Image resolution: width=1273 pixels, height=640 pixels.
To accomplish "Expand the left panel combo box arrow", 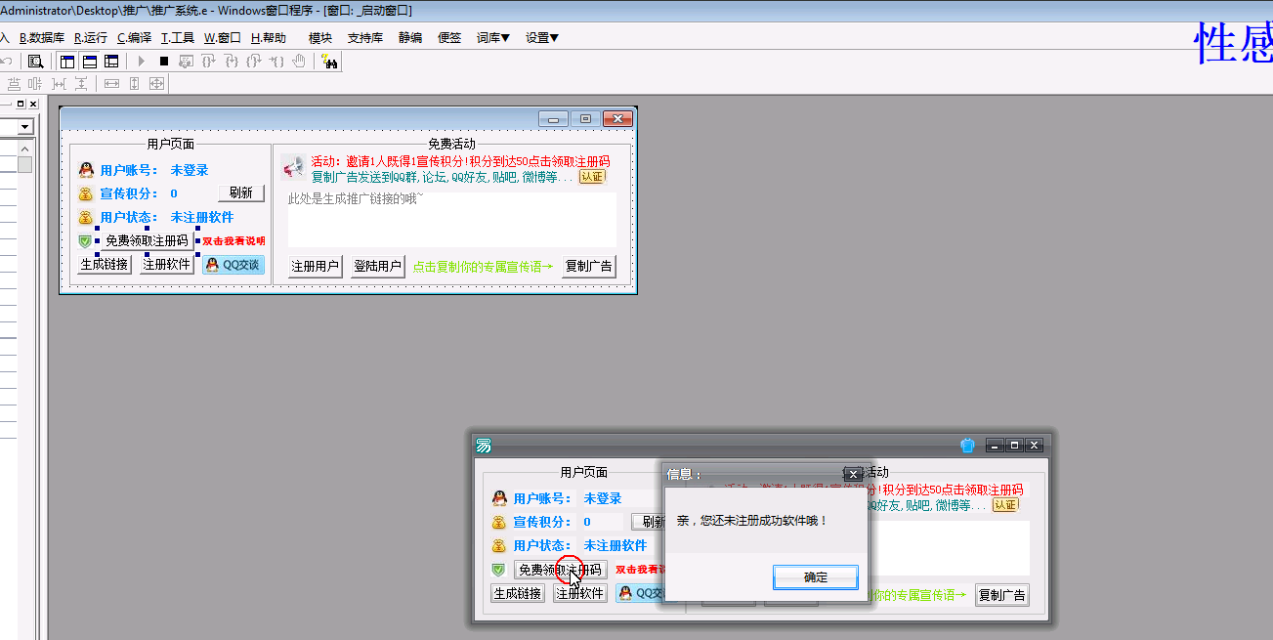I will [24, 127].
